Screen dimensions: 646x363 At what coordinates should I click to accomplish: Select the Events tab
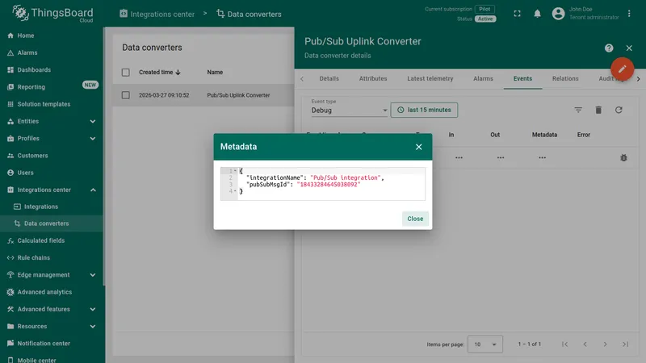522,78
